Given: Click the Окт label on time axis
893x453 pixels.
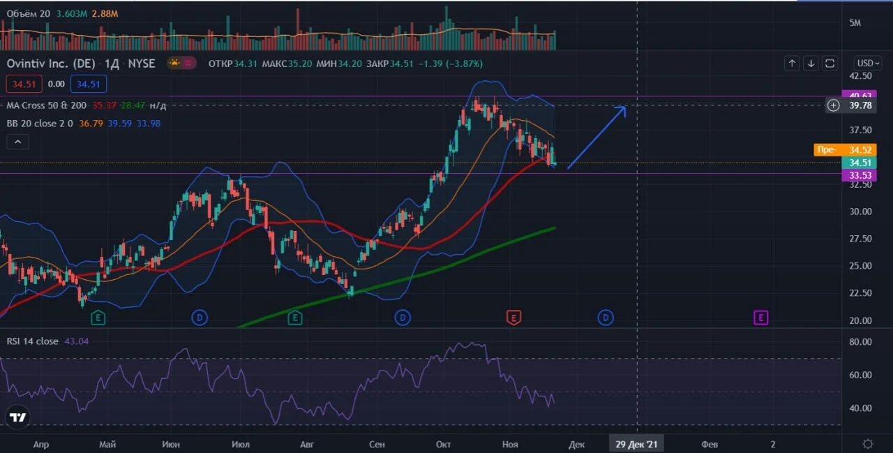Looking at the screenshot, I should tap(443, 444).
